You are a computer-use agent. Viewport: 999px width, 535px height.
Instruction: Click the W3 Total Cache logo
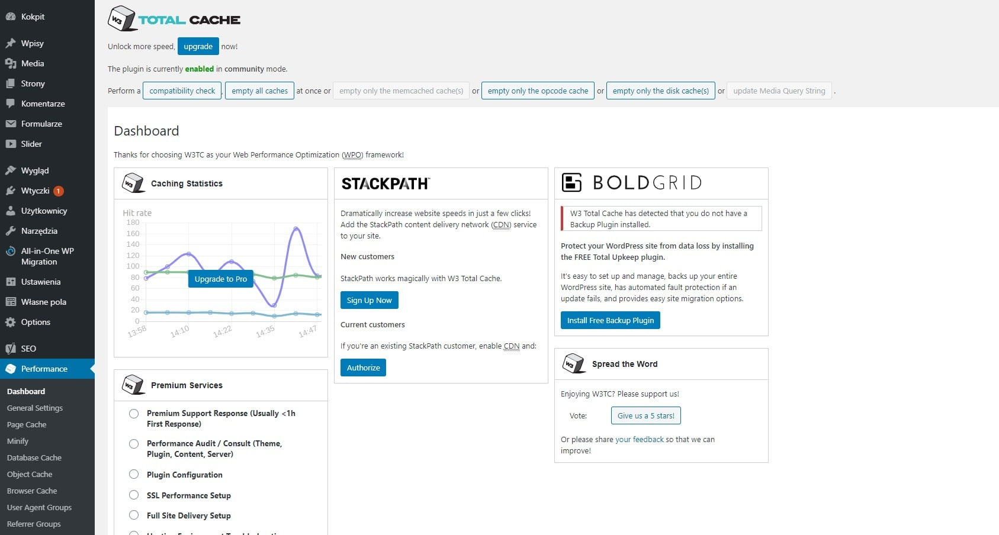(x=175, y=19)
